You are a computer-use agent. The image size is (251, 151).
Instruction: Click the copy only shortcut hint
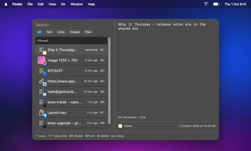tap(57, 136)
